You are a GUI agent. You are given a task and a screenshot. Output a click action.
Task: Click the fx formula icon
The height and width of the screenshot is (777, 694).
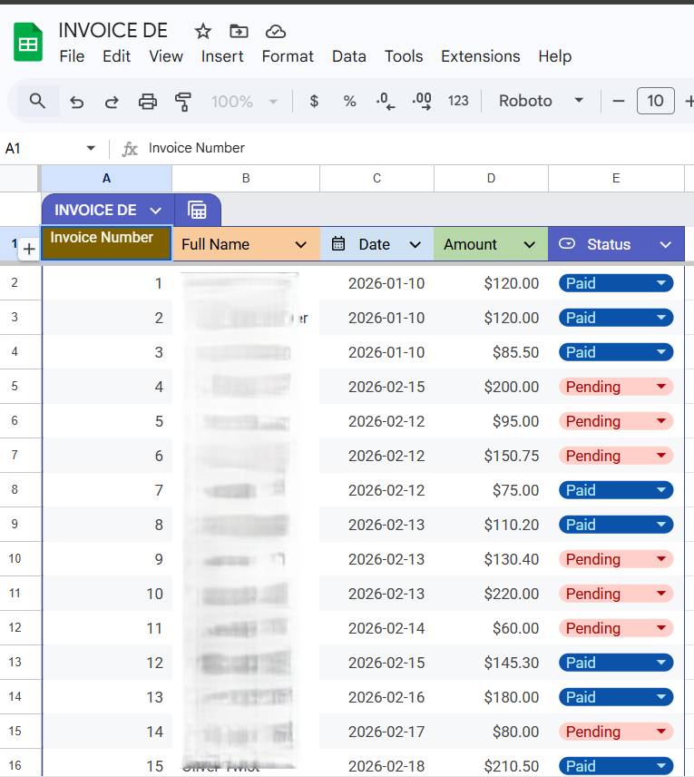point(130,149)
